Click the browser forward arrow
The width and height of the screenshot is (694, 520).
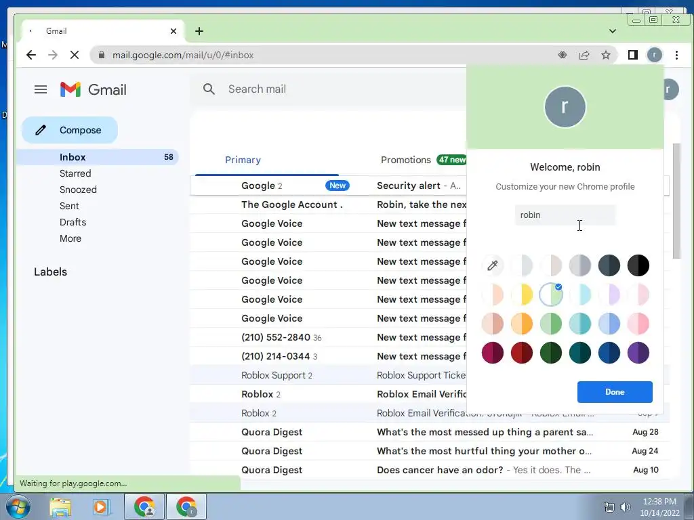[53, 55]
